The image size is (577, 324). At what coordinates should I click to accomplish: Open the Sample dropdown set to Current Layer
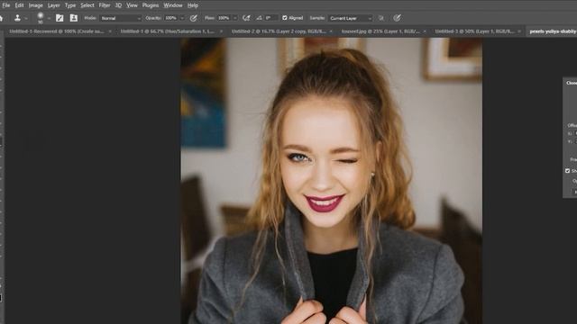point(351,18)
